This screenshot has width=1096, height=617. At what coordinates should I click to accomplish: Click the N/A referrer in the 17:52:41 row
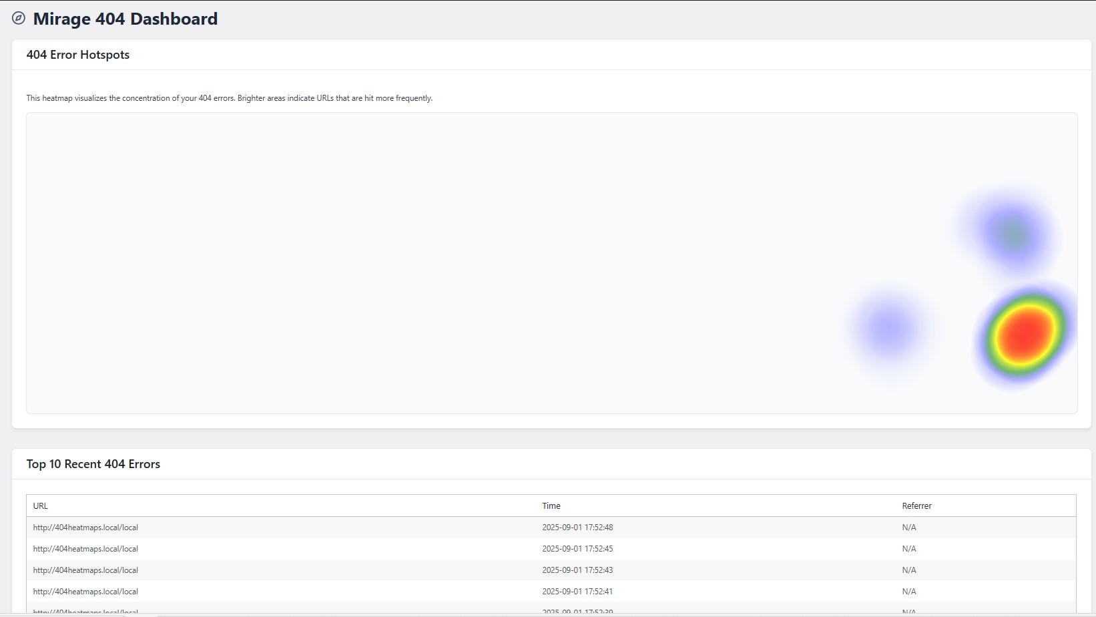tap(909, 592)
